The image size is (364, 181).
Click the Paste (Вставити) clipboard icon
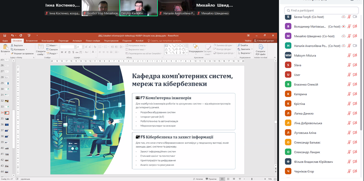(x=5, y=47)
